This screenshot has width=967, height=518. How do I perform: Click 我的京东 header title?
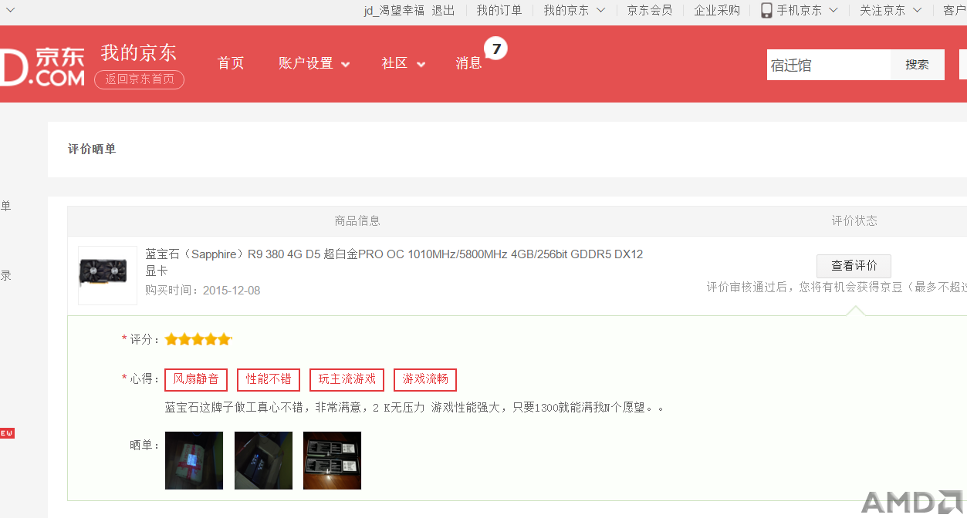tap(139, 52)
